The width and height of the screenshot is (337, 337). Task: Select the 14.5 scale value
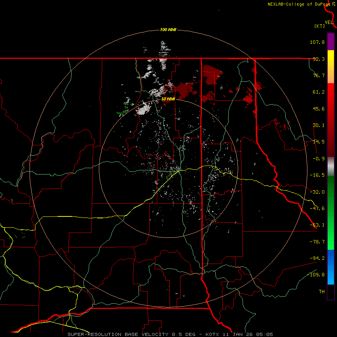[319, 142]
